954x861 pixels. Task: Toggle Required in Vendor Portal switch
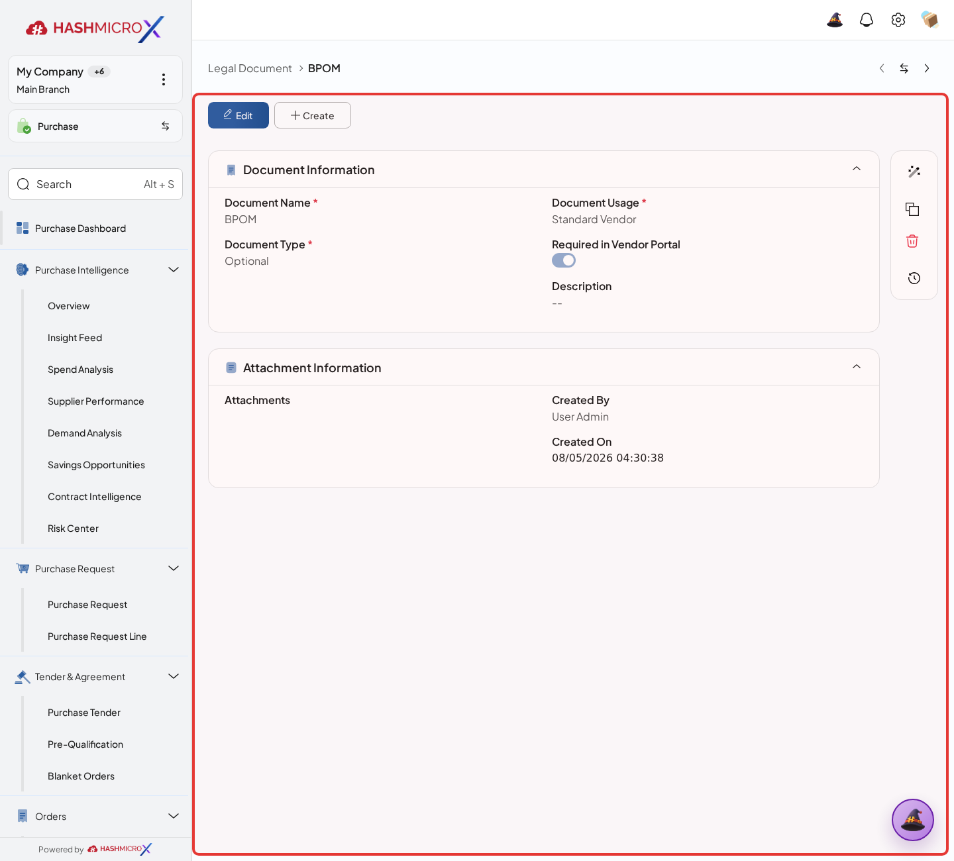(564, 260)
